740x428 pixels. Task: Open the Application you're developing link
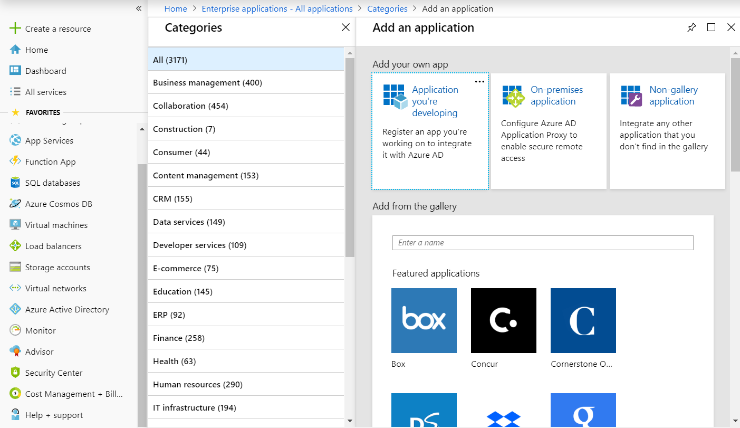(x=435, y=101)
